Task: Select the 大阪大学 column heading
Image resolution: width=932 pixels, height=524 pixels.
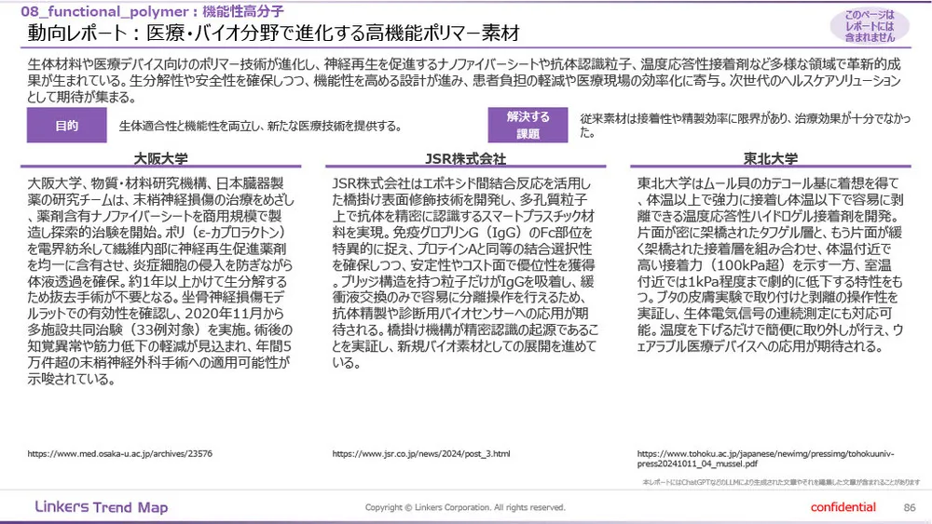Action: pos(160,158)
